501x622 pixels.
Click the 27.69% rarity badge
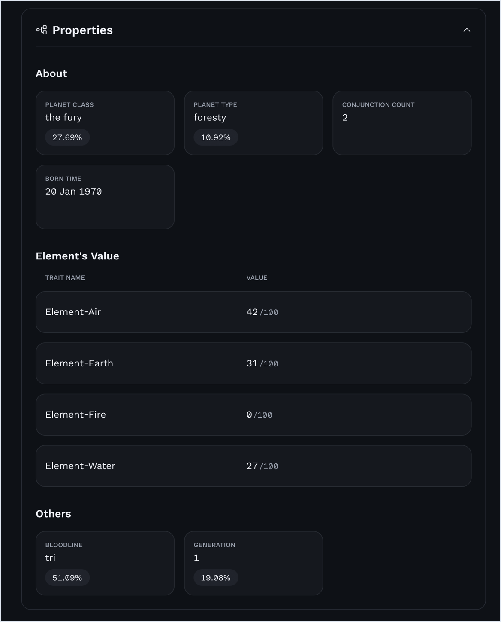67,137
